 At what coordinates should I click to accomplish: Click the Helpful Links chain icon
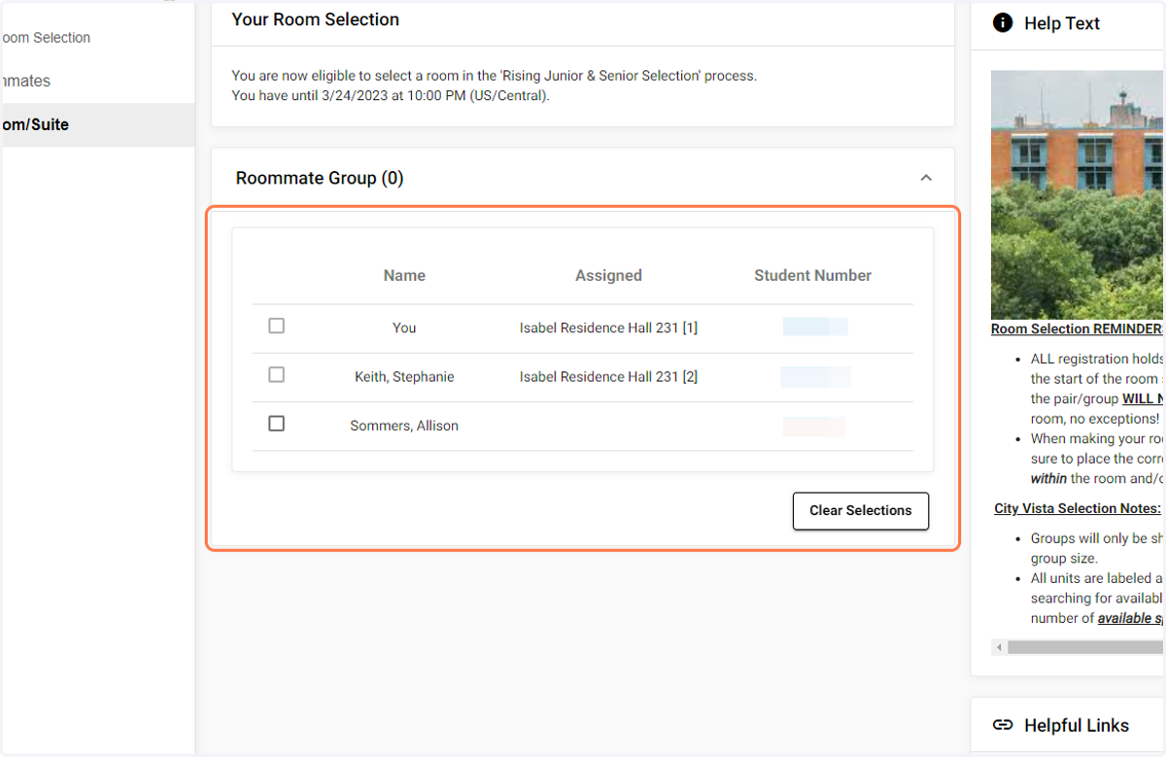coord(1003,725)
